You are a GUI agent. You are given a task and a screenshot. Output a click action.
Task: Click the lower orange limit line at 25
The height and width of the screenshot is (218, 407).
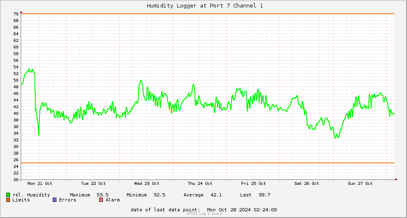[208, 163]
